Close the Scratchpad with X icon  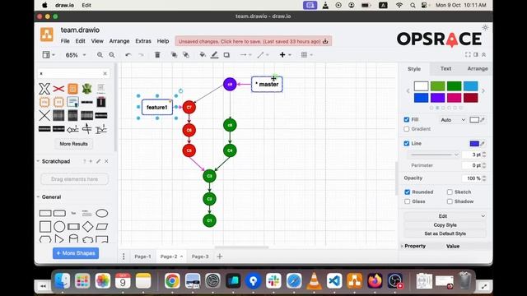pos(106,161)
